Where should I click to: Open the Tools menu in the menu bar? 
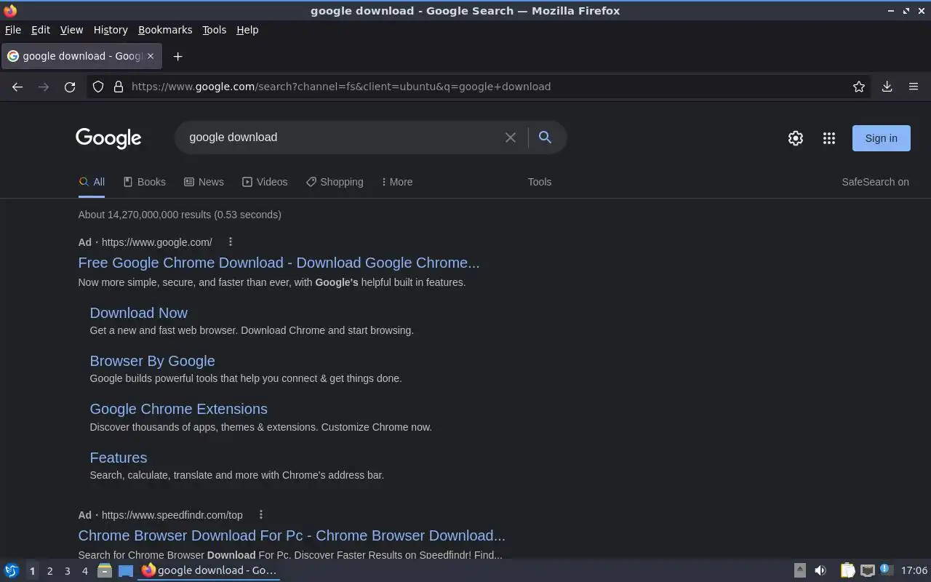click(x=214, y=30)
